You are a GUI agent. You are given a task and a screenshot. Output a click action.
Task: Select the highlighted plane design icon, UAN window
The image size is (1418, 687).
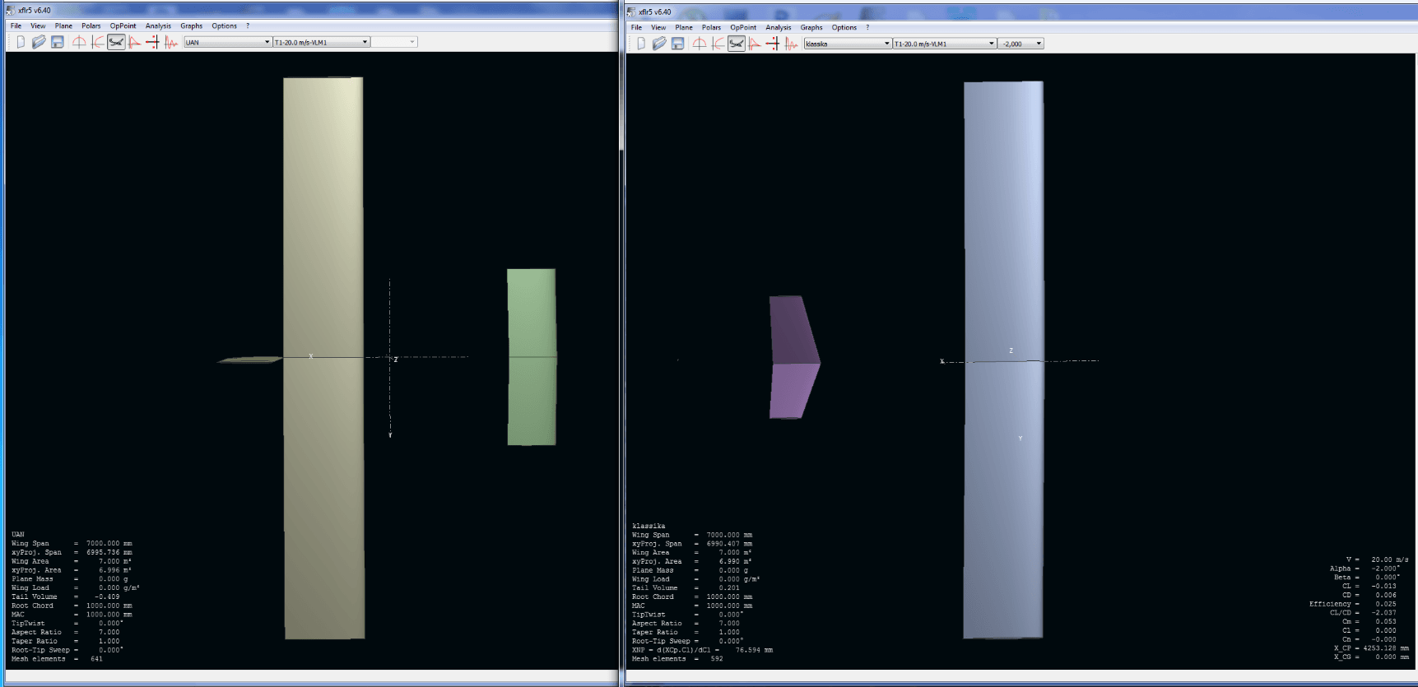[116, 42]
